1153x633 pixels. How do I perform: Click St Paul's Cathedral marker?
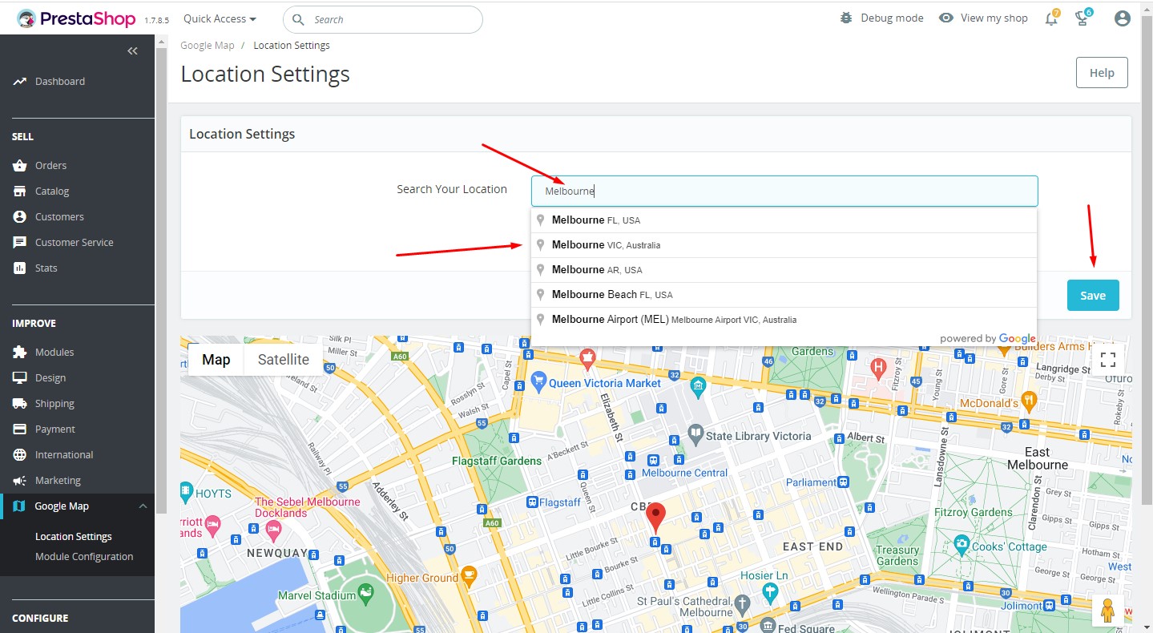point(743,603)
